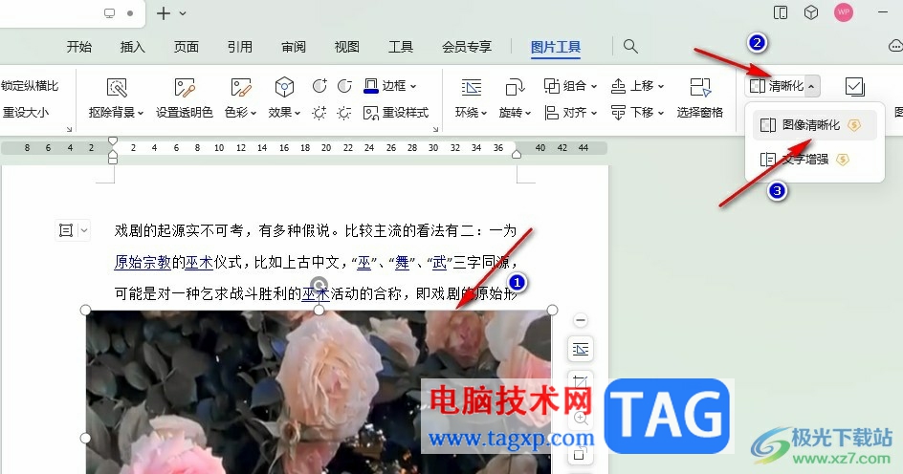903x474 pixels.
Task: Open tab list chevron next to plus
Action: click(183, 13)
